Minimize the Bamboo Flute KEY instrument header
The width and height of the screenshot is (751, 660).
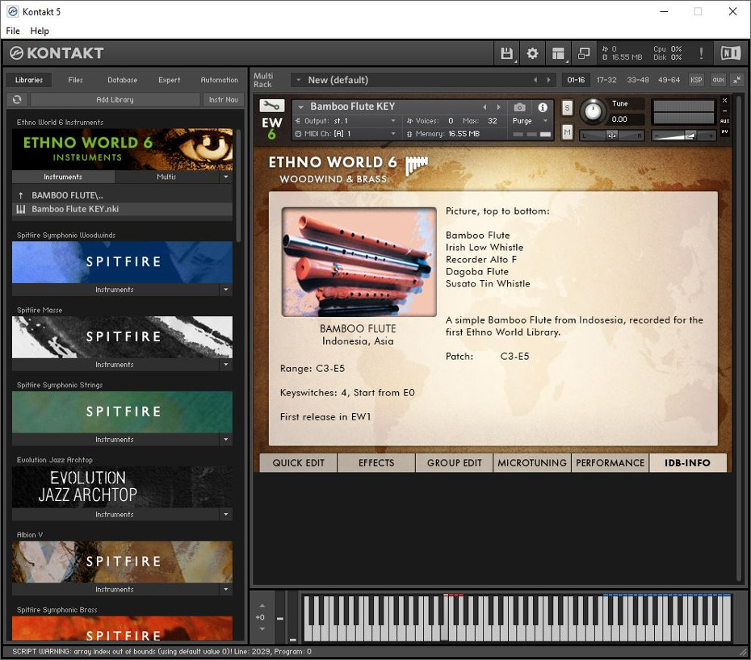pyautogui.click(x=724, y=111)
